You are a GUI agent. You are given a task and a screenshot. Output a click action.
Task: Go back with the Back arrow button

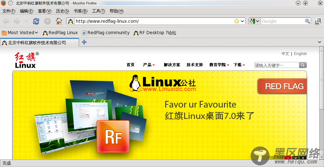coord(6,21)
